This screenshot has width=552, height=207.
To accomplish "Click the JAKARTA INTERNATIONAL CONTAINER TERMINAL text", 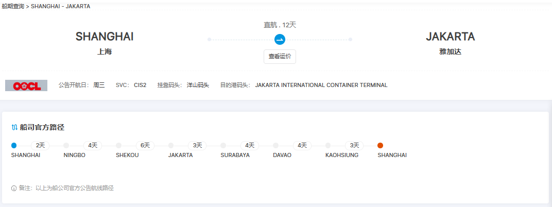I will [321, 85].
